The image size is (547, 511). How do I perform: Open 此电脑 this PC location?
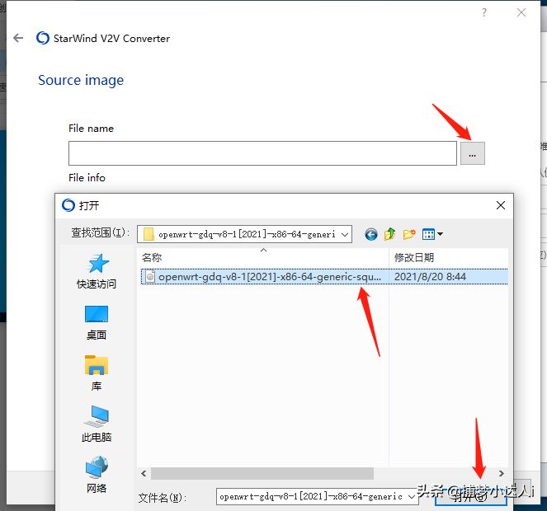point(97,424)
